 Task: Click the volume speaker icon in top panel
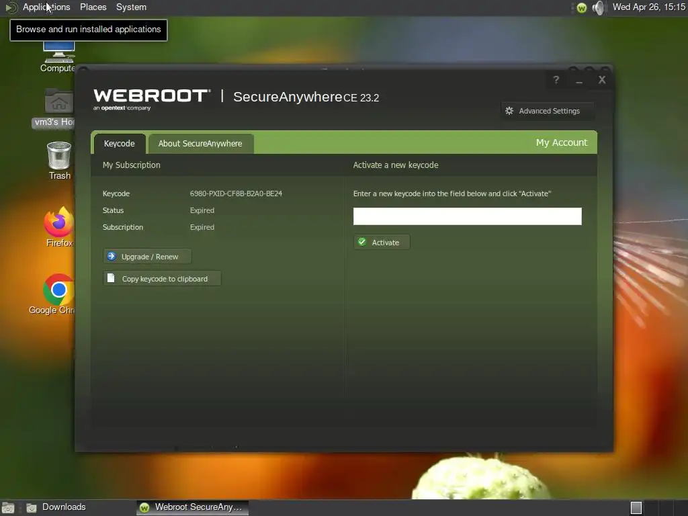coord(598,7)
